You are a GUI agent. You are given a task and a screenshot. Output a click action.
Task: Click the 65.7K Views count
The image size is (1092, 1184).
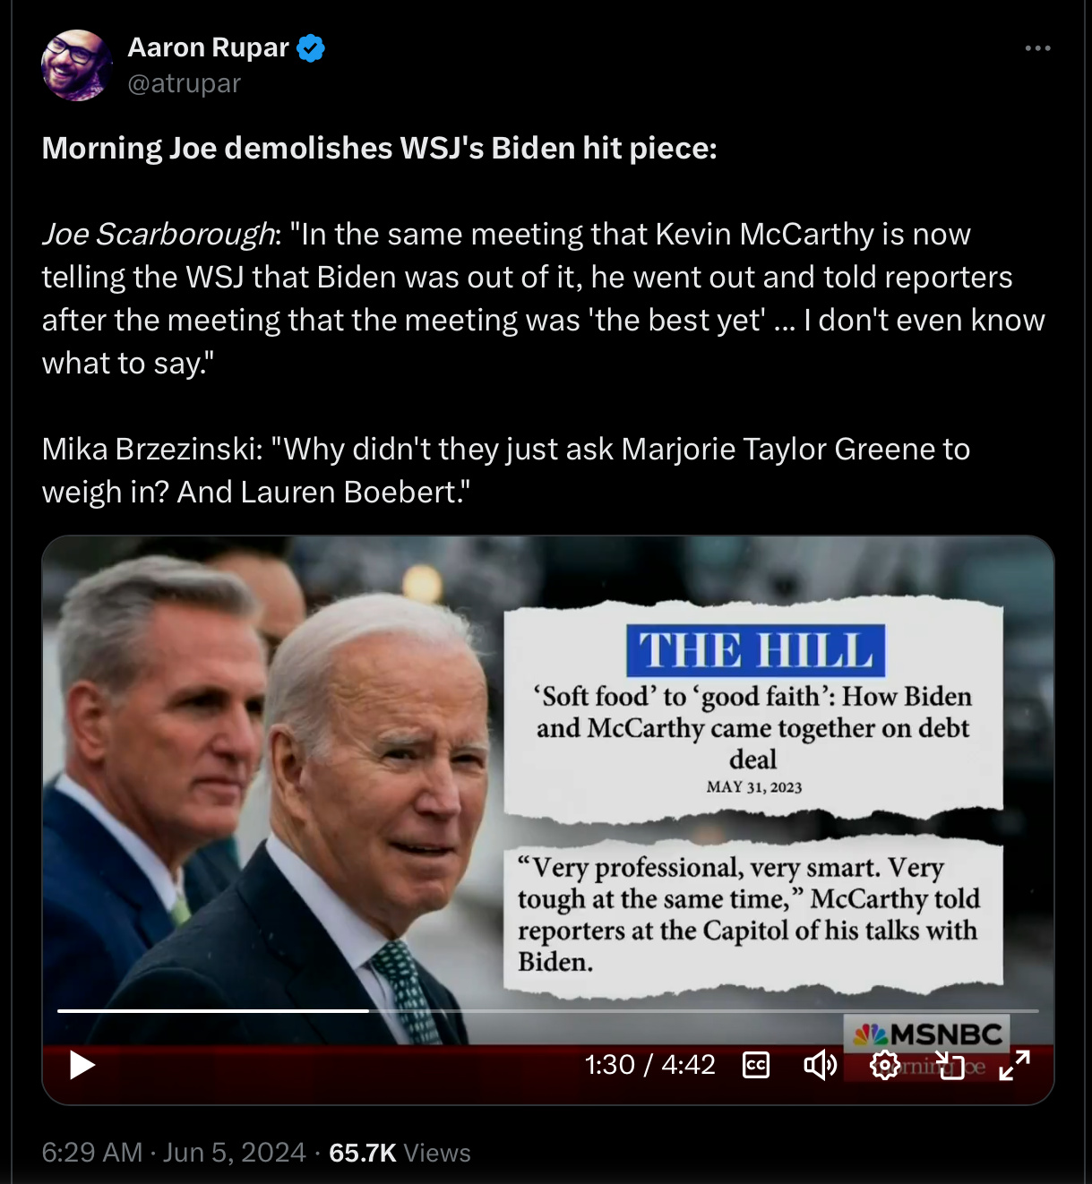coord(400,1152)
